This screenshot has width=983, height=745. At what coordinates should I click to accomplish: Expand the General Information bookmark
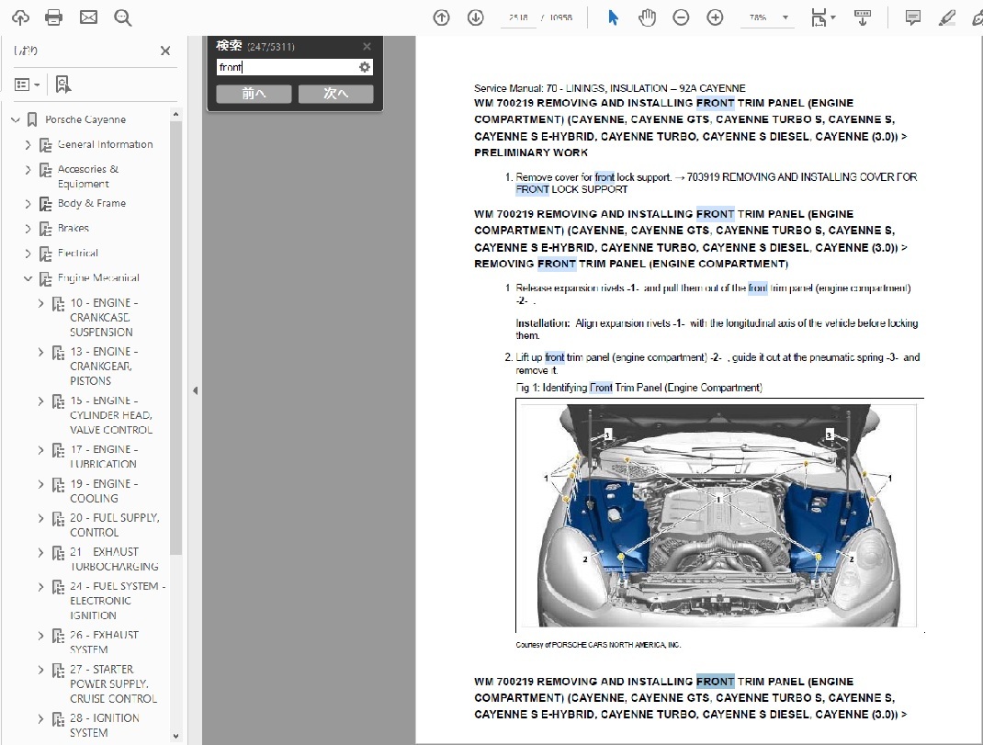coord(28,145)
